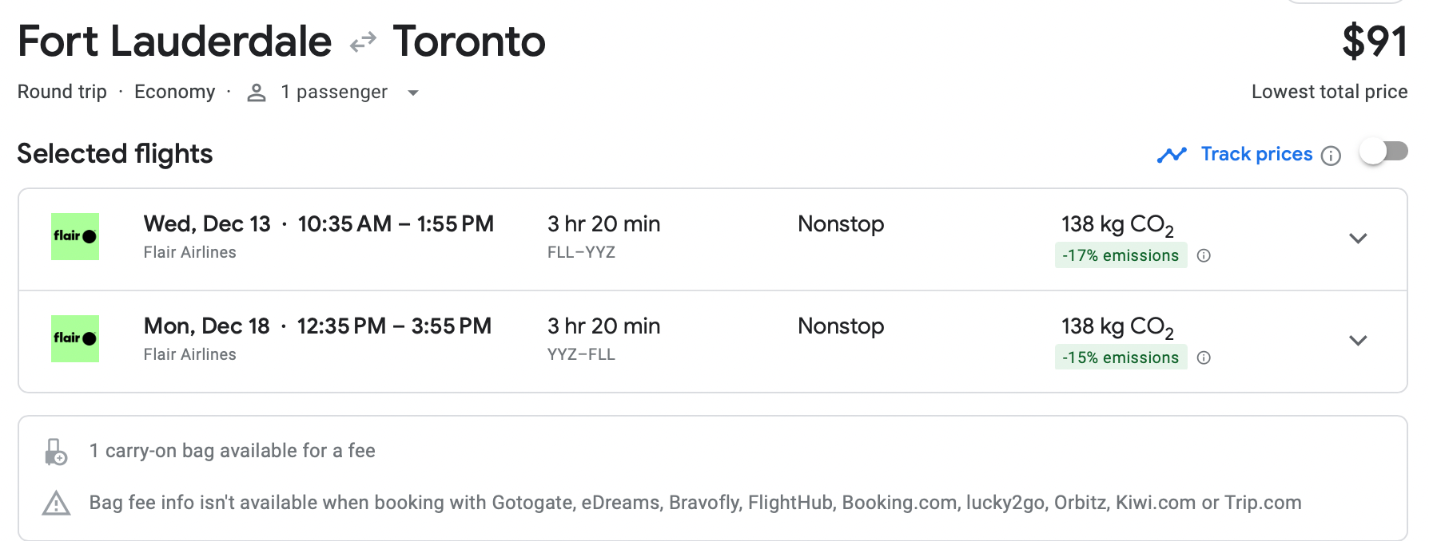Click the passenger person icon
The width and height of the screenshot is (1429, 541).
click(x=257, y=93)
